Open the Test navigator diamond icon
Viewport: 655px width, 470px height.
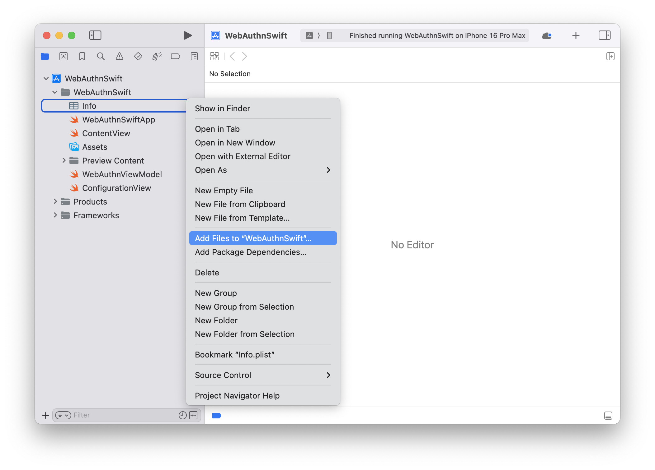(138, 57)
